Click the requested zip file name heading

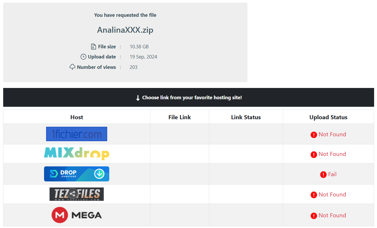click(125, 30)
